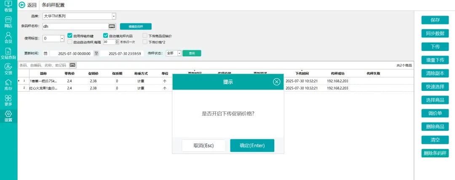Open the 网店 online store icon

tap(8, 22)
